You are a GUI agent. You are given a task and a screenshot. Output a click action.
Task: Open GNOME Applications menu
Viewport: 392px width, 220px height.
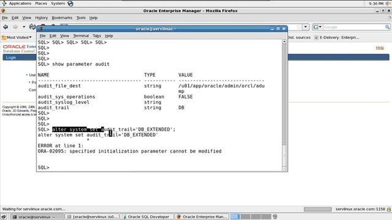point(20,3)
